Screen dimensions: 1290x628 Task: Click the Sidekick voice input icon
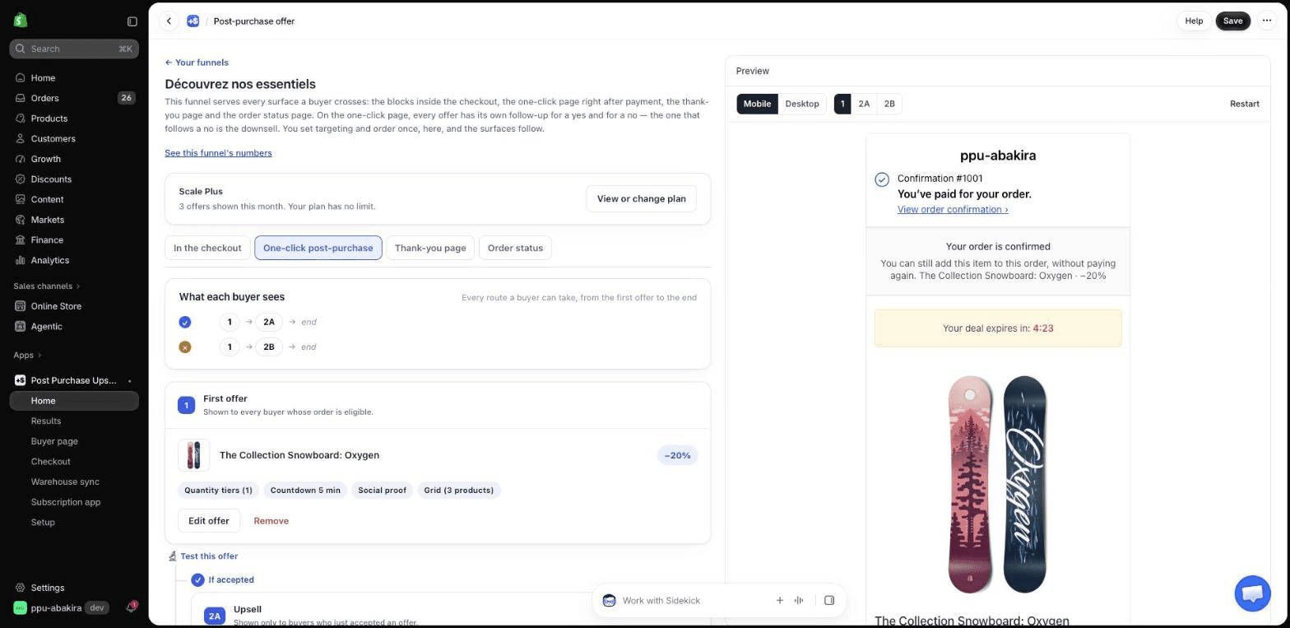[x=799, y=601]
